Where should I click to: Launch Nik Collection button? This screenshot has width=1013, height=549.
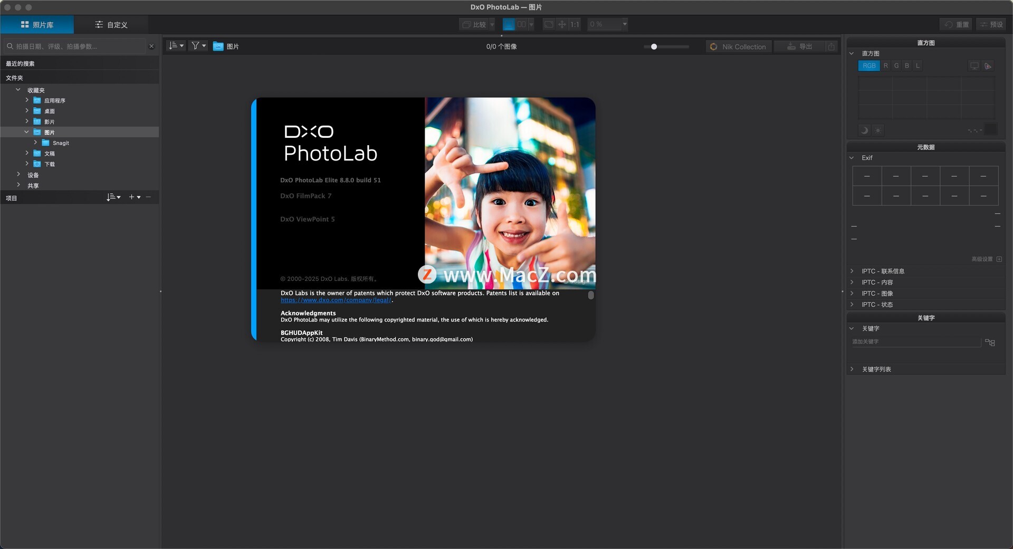pyautogui.click(x=739, y=46)
